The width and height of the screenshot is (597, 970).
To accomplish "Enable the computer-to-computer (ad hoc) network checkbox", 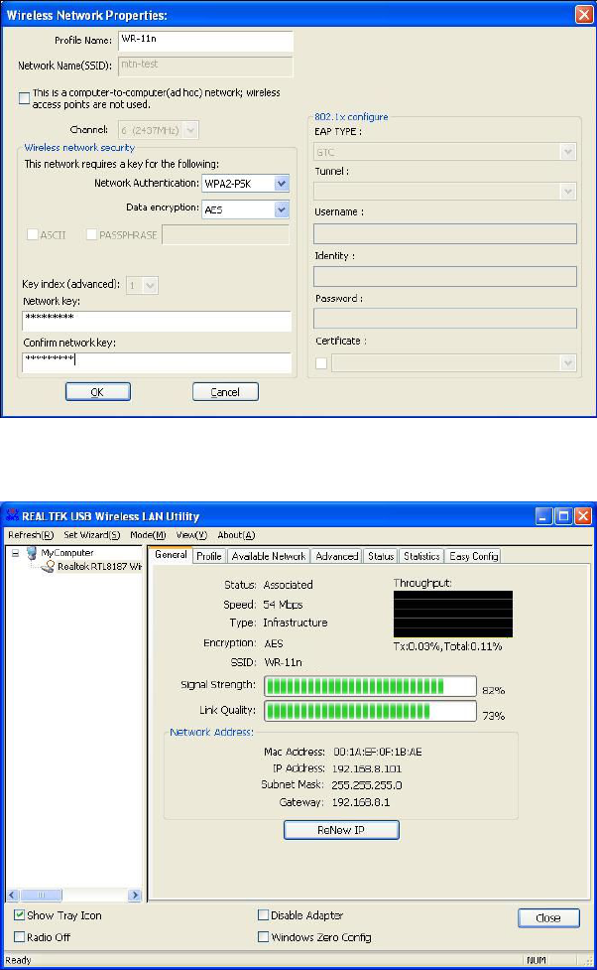I will [x=24, y=97].
